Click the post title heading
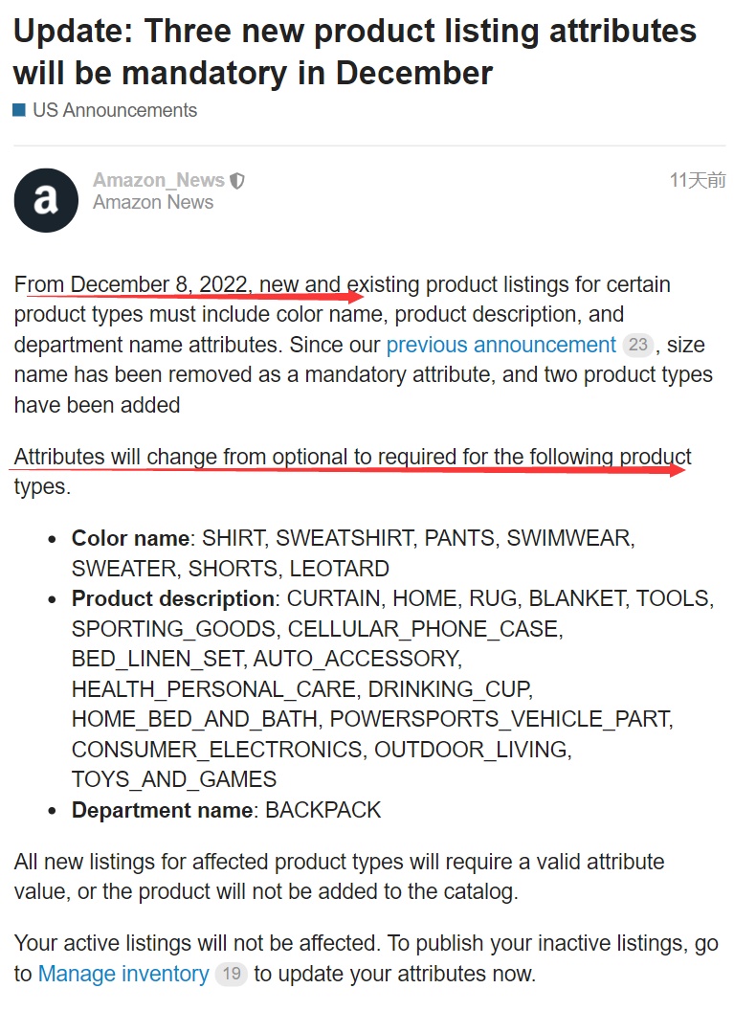The width and height of the screenshot is (734, 1011). click(354, 52)
